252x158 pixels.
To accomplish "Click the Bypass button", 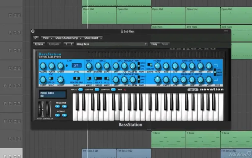I will tap(39, 44).
